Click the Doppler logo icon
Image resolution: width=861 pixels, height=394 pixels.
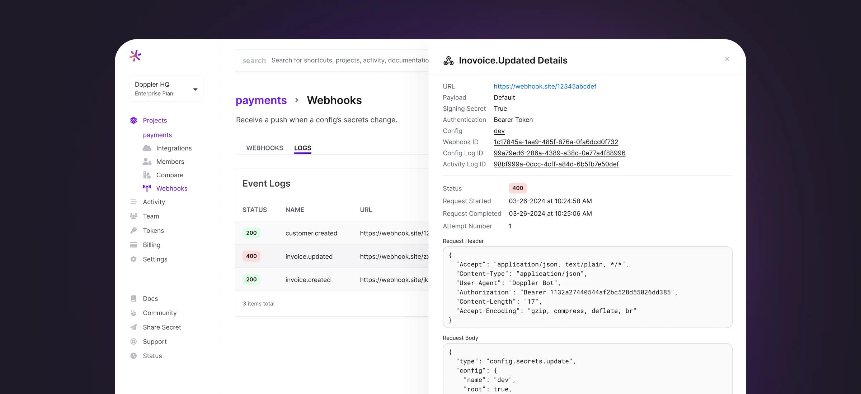coord(135,56)
